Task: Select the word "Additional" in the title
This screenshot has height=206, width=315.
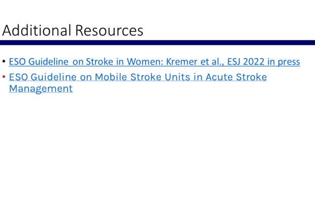Action: [x=37, y=30]
